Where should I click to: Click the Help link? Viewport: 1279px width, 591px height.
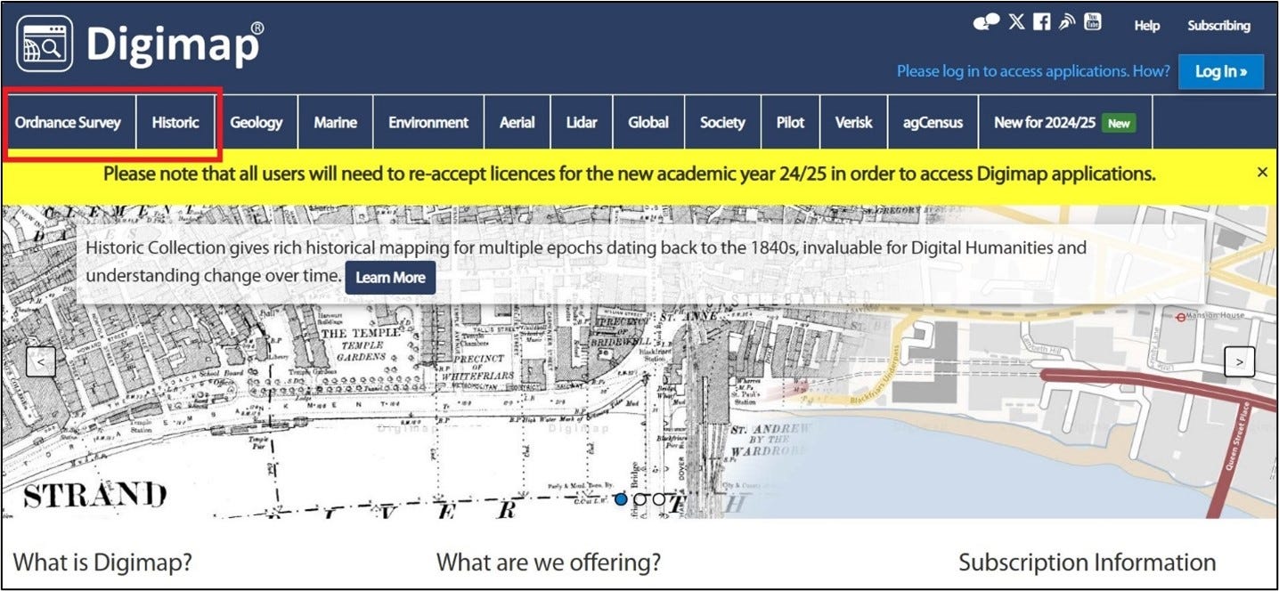click(1147, 26)
